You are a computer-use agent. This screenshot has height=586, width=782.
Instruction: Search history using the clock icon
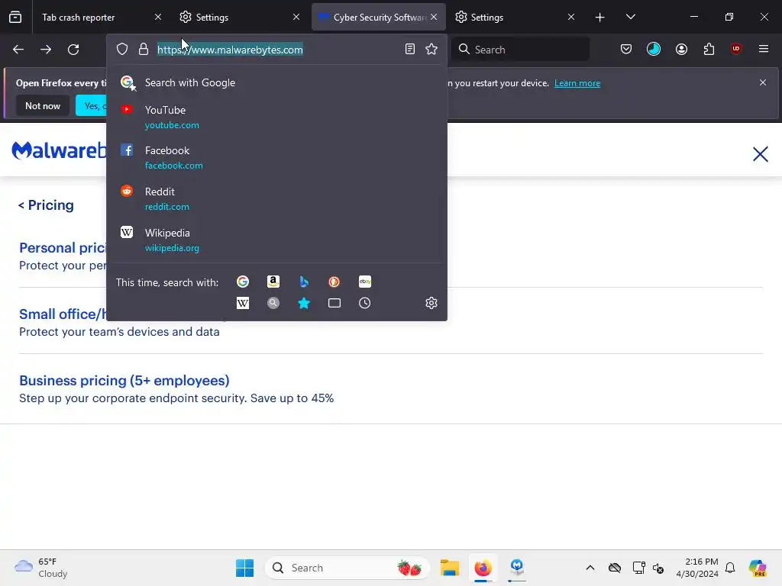[x=365, y=303]
